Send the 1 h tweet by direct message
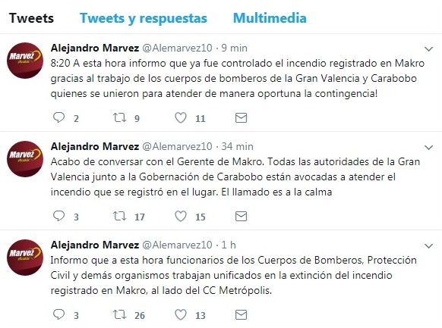 (241, 314)
